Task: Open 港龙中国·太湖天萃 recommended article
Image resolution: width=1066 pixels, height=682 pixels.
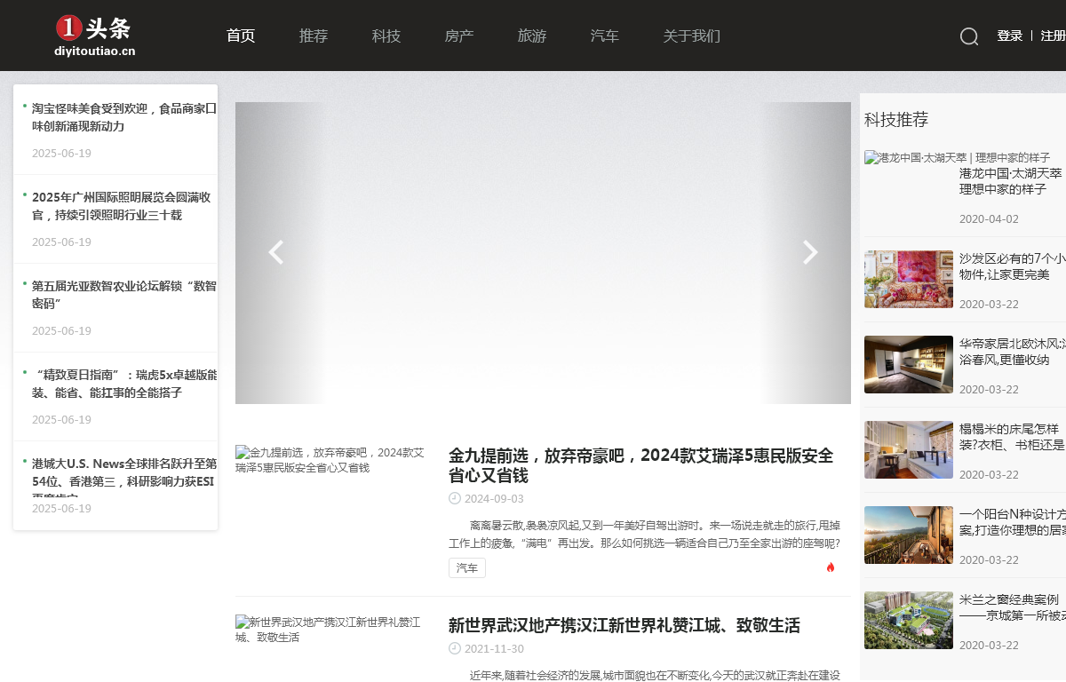Action: coord(1010,180)
